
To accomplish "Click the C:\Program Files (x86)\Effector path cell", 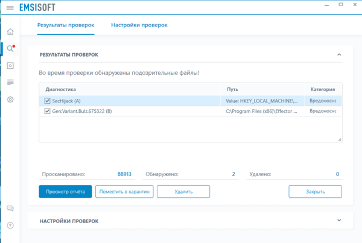I will (x=261, y=111).
